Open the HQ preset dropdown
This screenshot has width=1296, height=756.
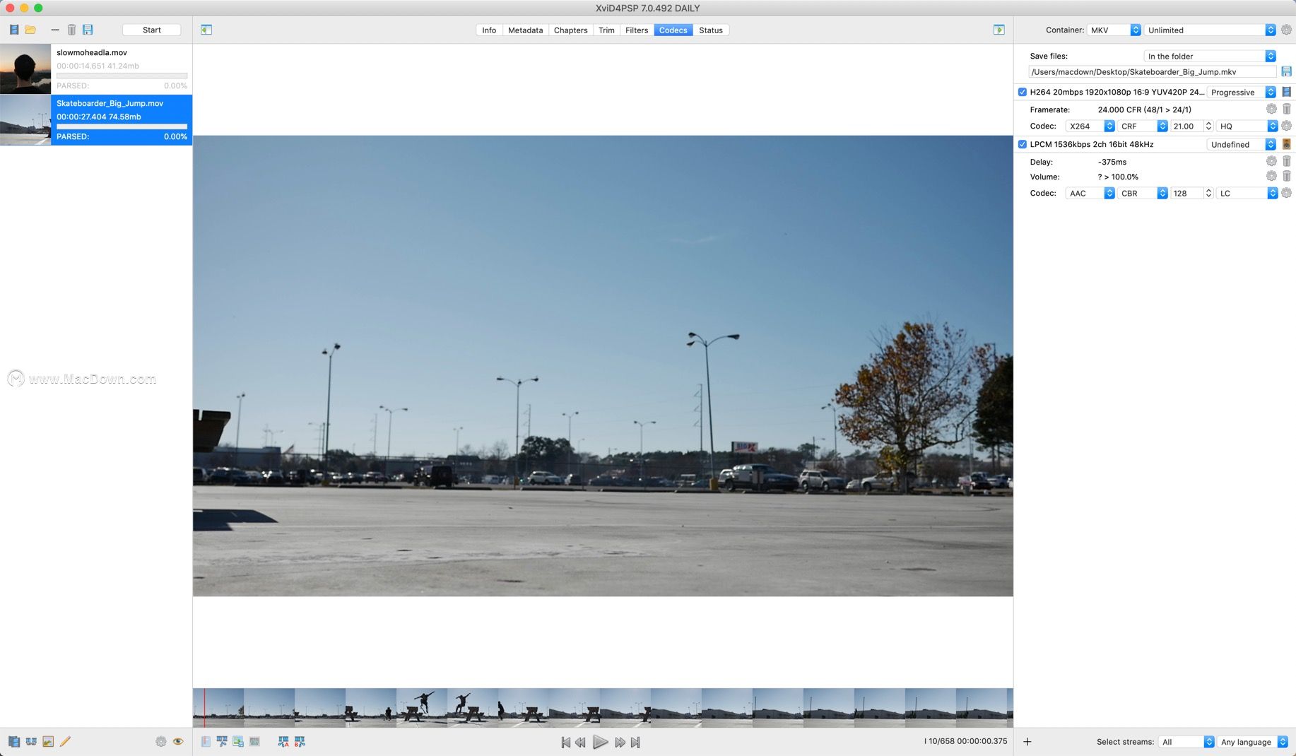[1247, 126]
